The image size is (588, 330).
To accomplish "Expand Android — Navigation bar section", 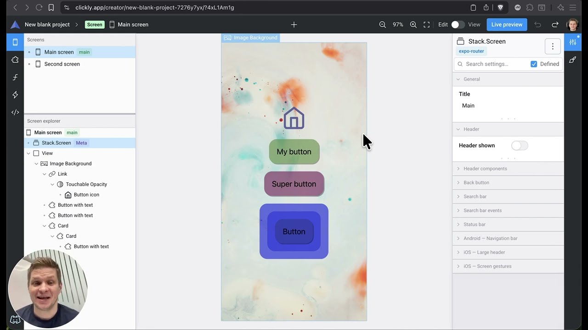I will pos(508,238).
